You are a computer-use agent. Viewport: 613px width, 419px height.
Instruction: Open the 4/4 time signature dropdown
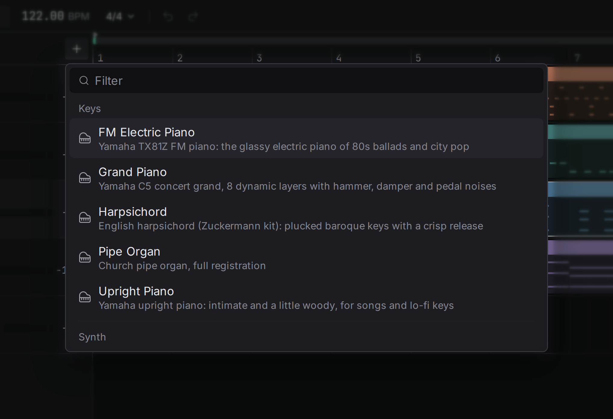coord(120,16)
